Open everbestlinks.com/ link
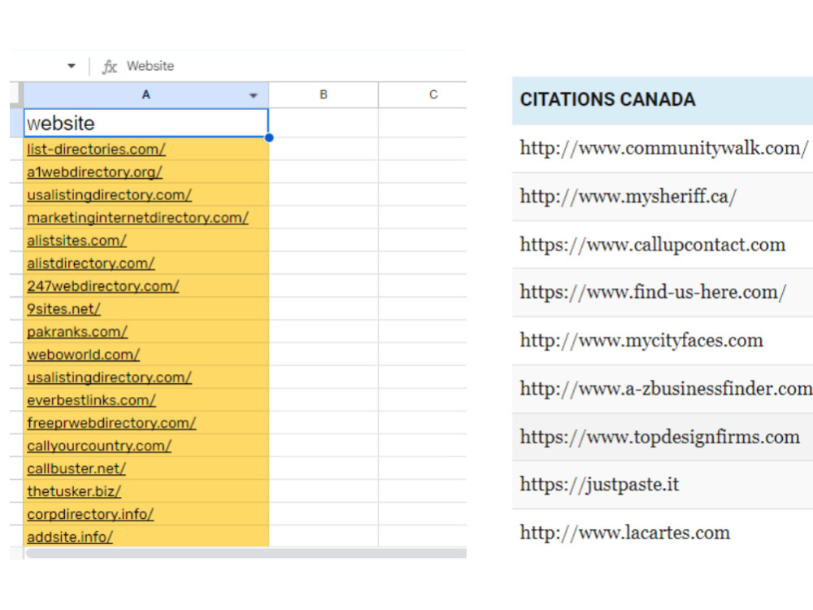 [91, 400]
